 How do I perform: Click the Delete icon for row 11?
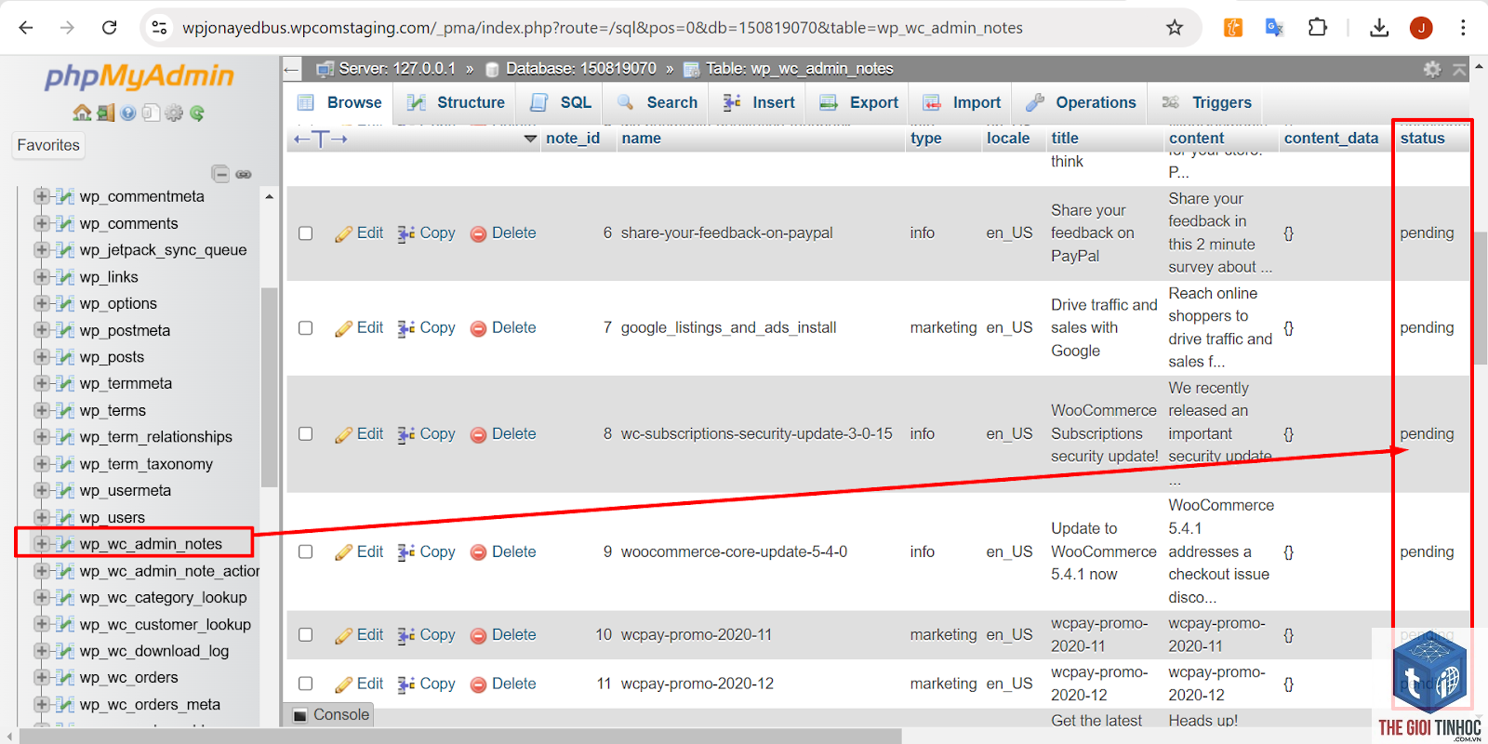[x=478, y=684]
